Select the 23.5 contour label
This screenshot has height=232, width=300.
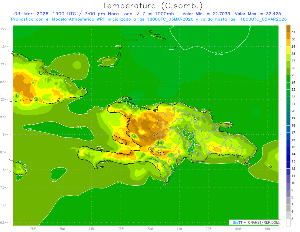(219, 53)
